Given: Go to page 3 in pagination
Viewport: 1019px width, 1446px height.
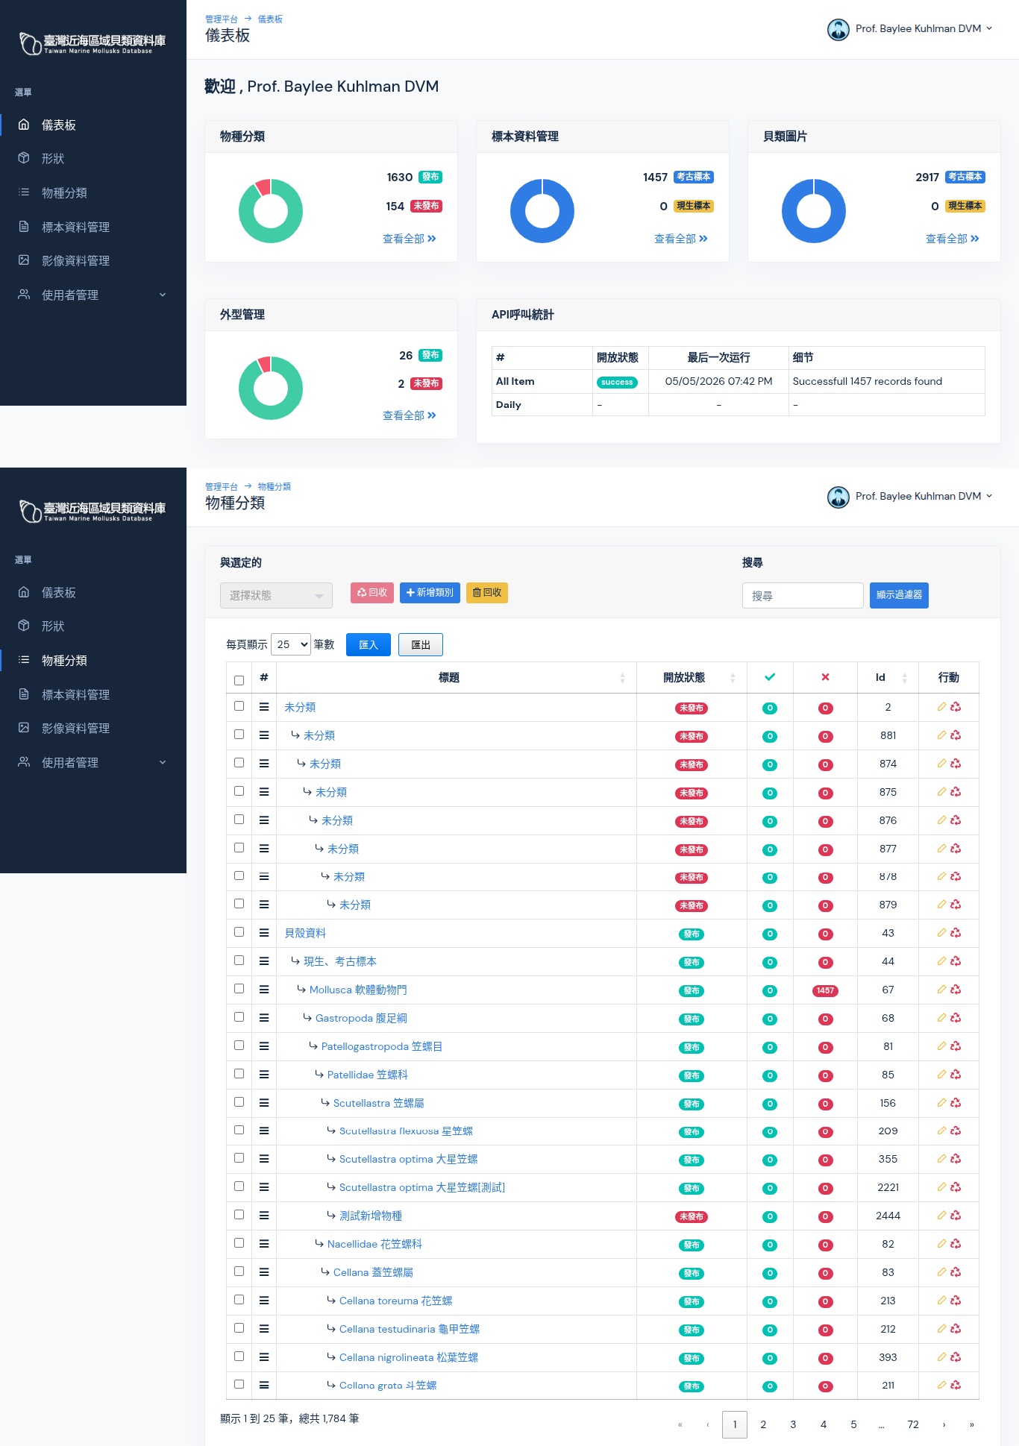Looking at the screenshot, I should (x=793, y=1424).
